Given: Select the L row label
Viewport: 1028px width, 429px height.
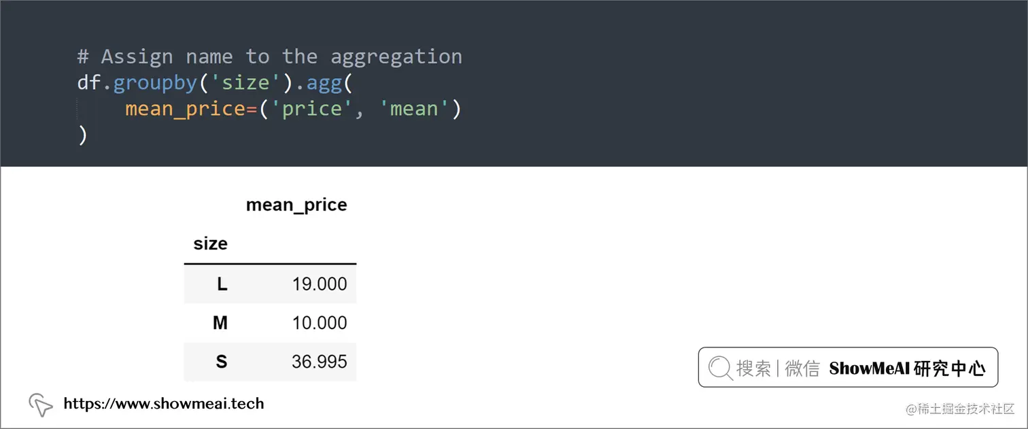Looking at the screenshot, I should [x=222, y=284].
